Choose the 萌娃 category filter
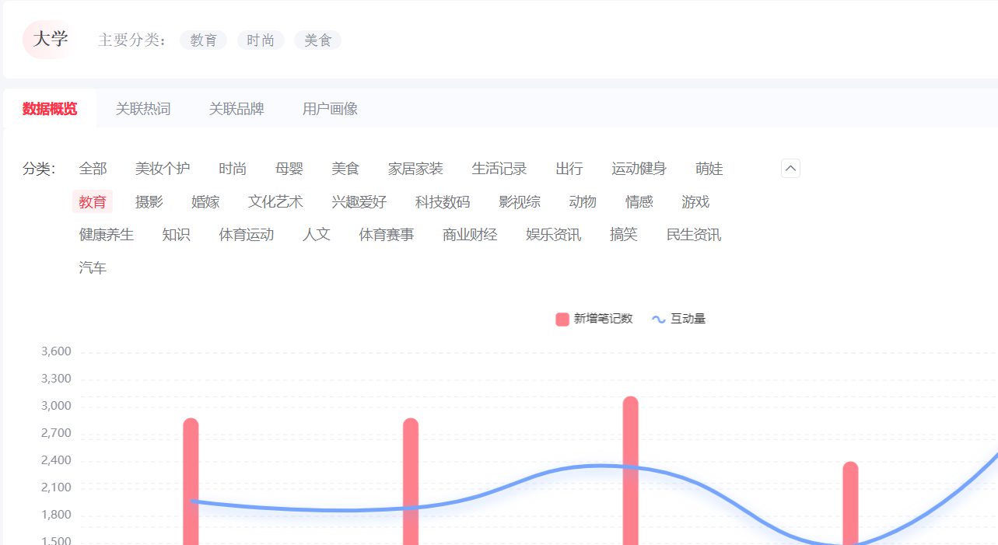The width and height of the screenshot is (998, 545). coord(709,169)
